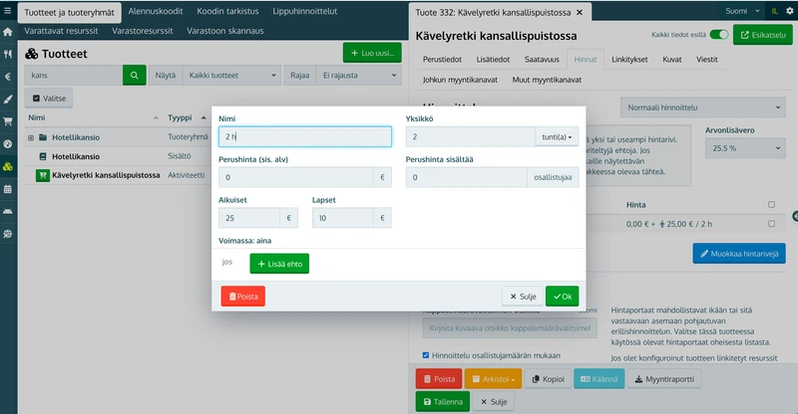Open the tunti(a) unit dropdown

(557, 136)
